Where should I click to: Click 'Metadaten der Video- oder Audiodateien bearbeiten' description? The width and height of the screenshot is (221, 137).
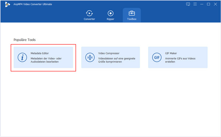coord(46,60)
